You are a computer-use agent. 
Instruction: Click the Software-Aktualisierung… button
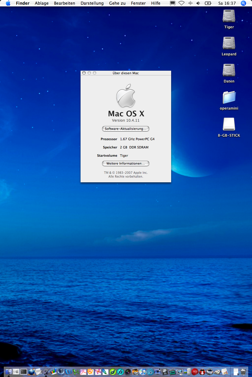126,129
